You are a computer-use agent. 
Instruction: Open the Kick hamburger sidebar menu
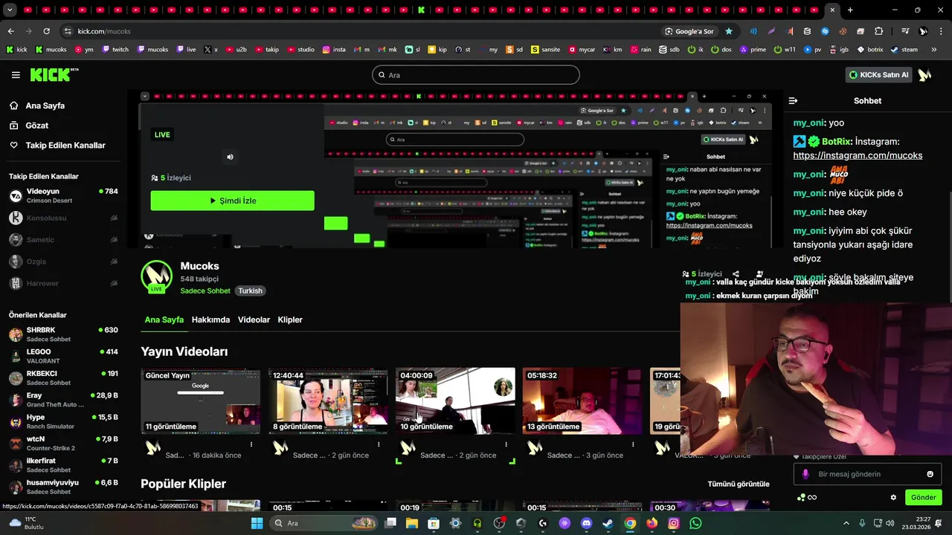click(x=16, y=75)
